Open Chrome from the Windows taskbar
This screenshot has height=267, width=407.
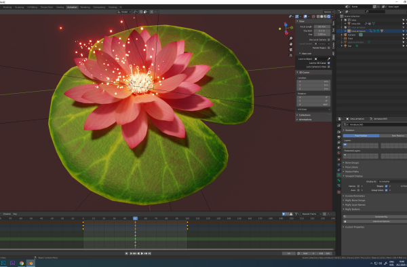[x=22, y=263]
